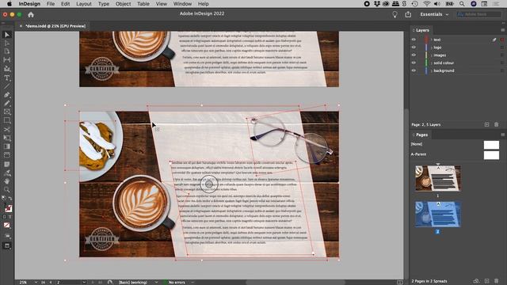Open the Preflight menu icon in status bar

click(110, 282)
